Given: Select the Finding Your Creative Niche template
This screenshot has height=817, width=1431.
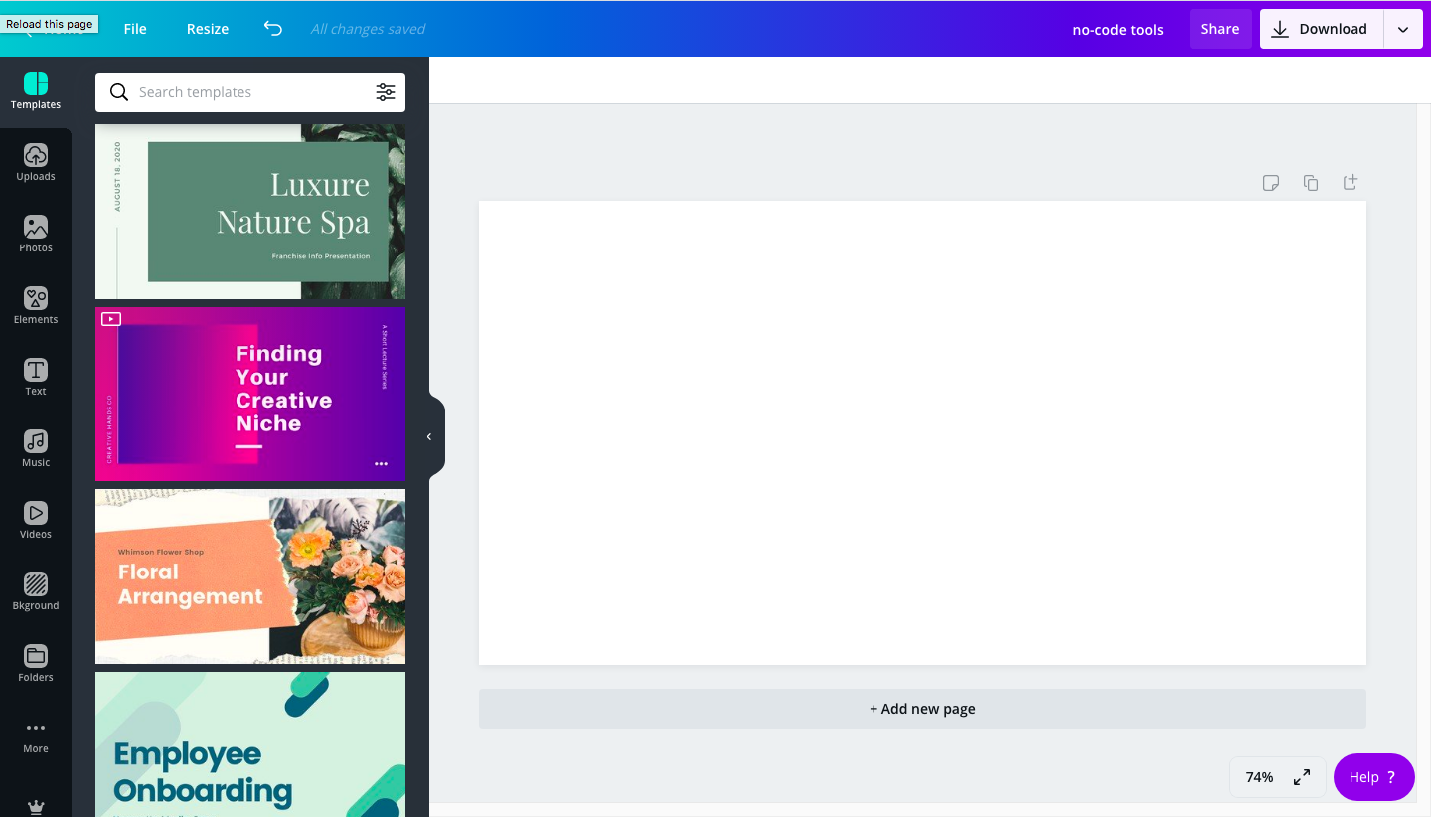Looking at the screenshot, I should (250, 394).
